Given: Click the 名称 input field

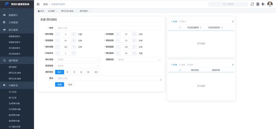Looking at the screenshot, I should click(108, 28).
